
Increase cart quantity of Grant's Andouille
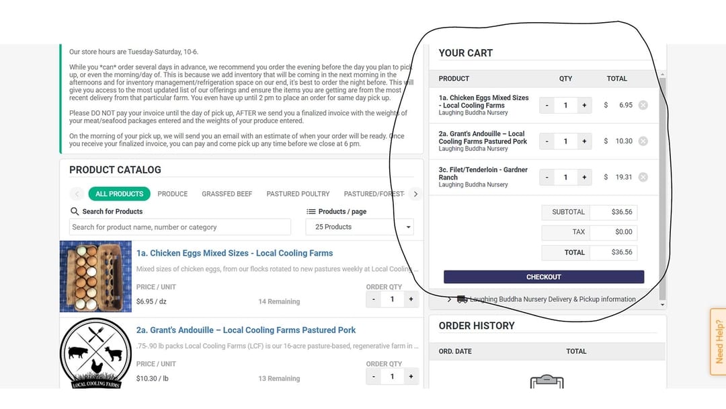[584, 141]
